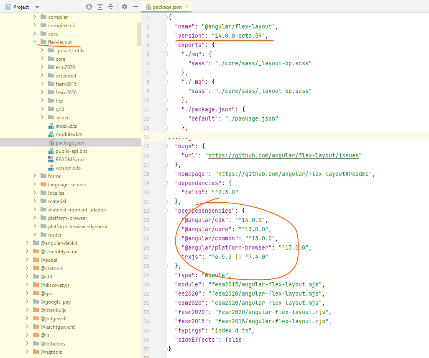Select package.json file icon in tree
Image resolution: width=429 pixels, height=358 pixels.
coord(51,143)
